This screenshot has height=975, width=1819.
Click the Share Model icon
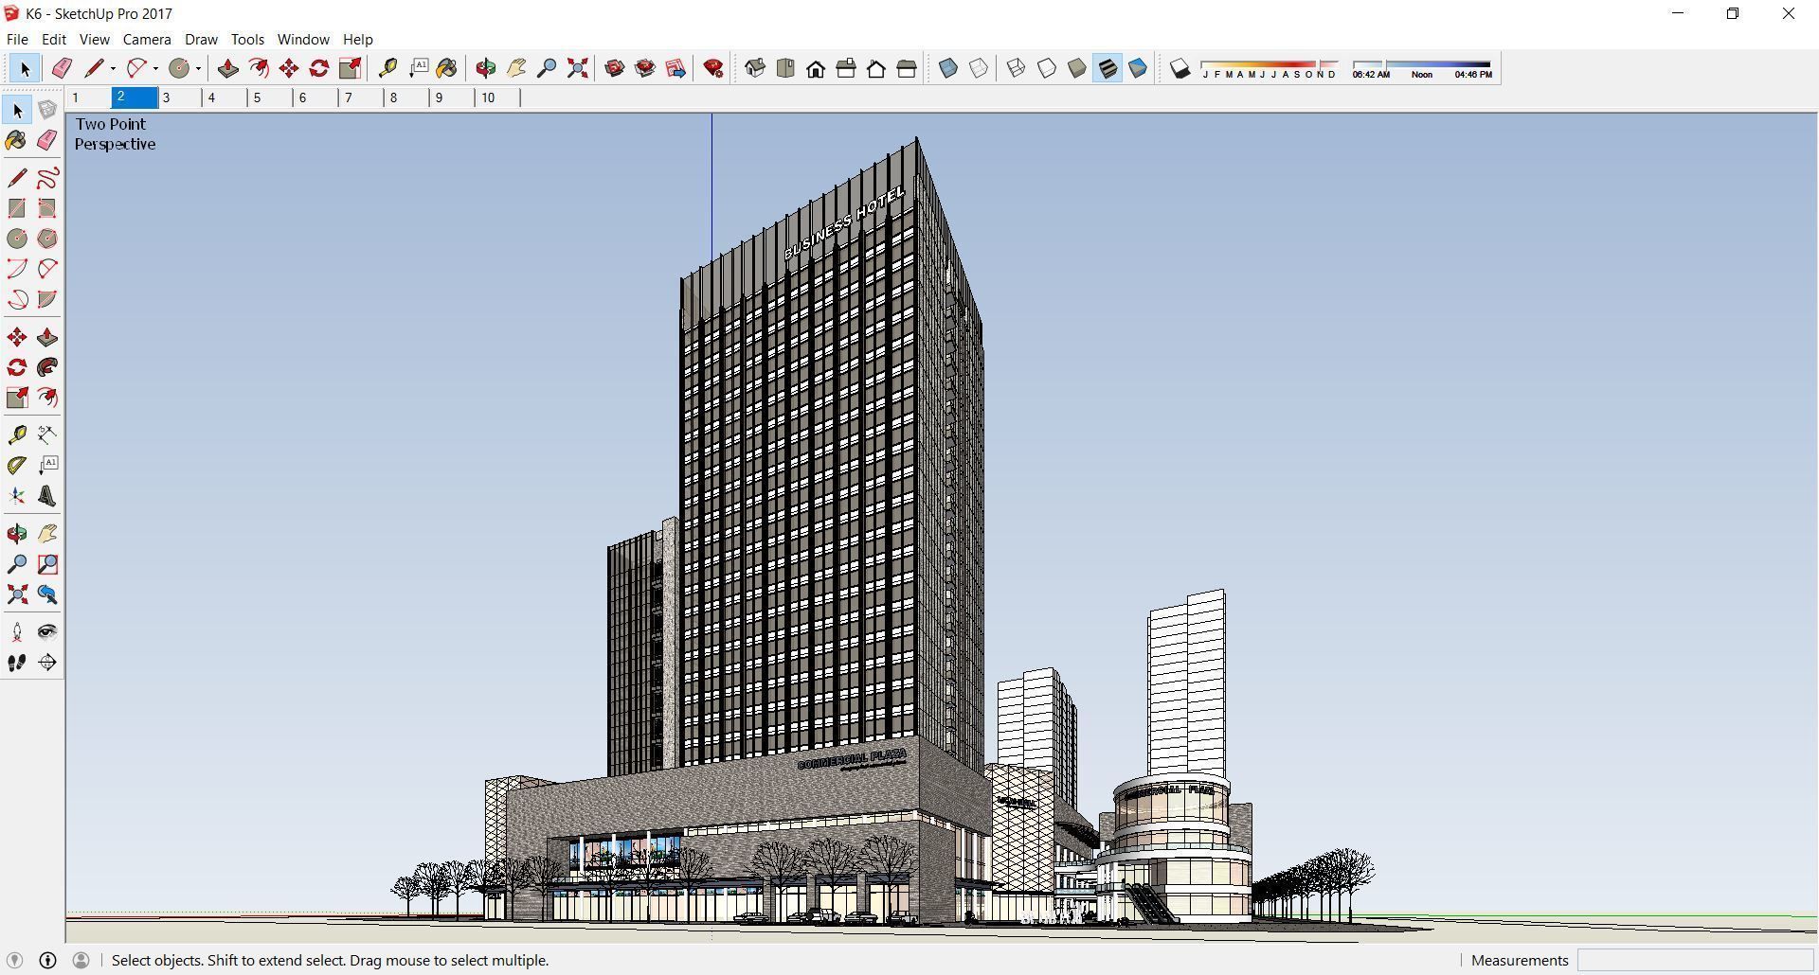pos(645,68)
